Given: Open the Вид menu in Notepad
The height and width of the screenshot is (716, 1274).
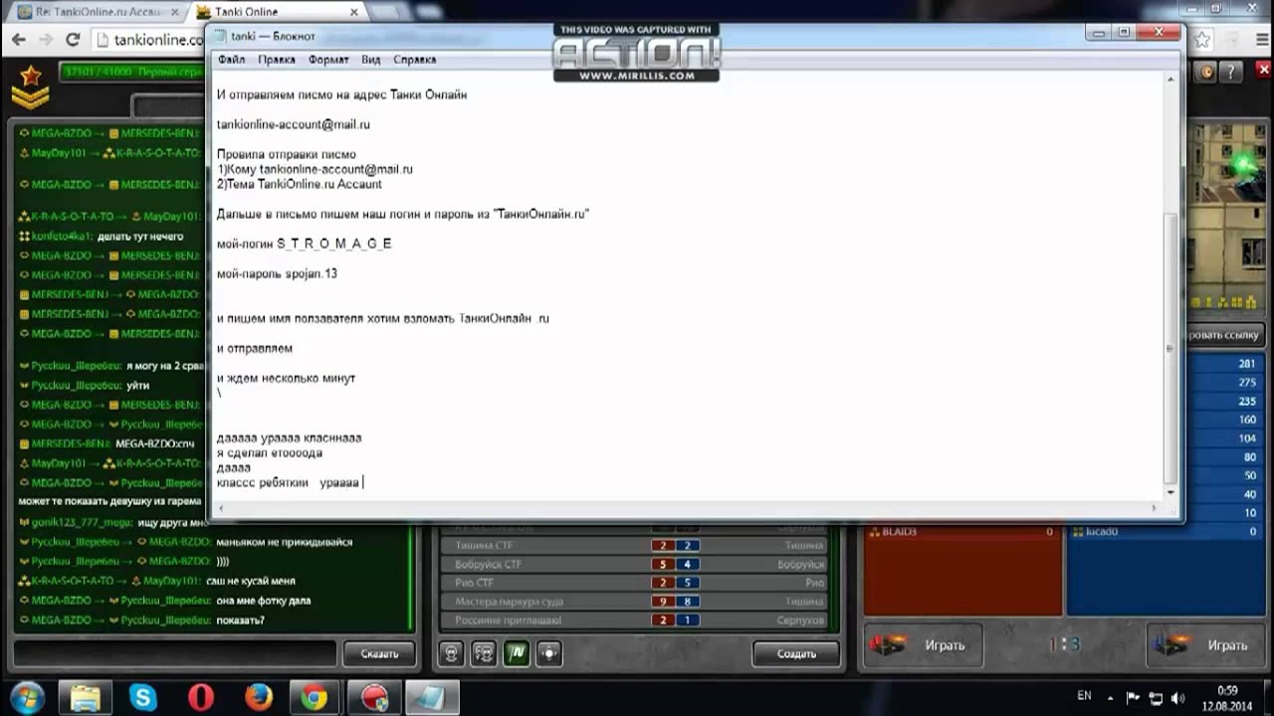Looking at the screenshot, I should click(x=370, y=60).
